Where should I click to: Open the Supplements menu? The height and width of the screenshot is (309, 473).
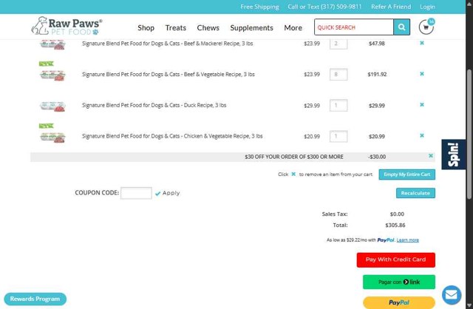251,28
